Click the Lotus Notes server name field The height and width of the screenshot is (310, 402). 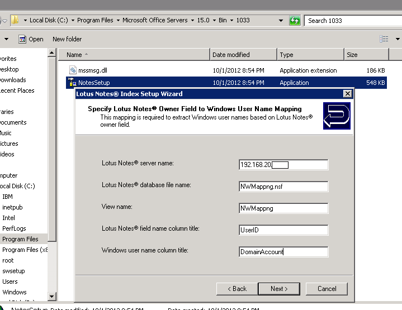tap(283, 165)
